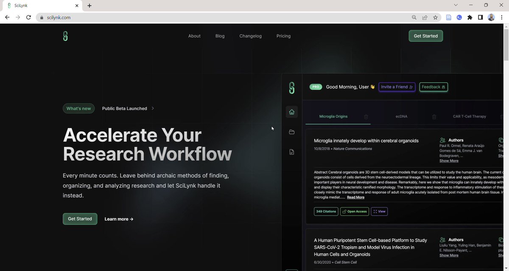
Task: Click the Cell Stem Cell journal text
Action: click(x=346, y=263)
